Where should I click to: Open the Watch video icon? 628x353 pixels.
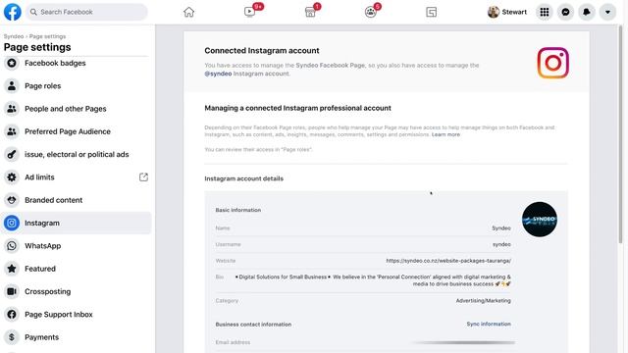(x=249, y=12)
